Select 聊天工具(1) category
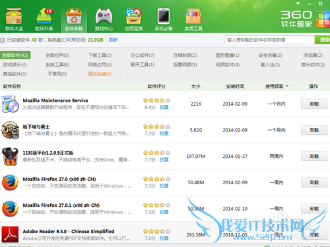330x247 pixels. click(x=143, y=65)
